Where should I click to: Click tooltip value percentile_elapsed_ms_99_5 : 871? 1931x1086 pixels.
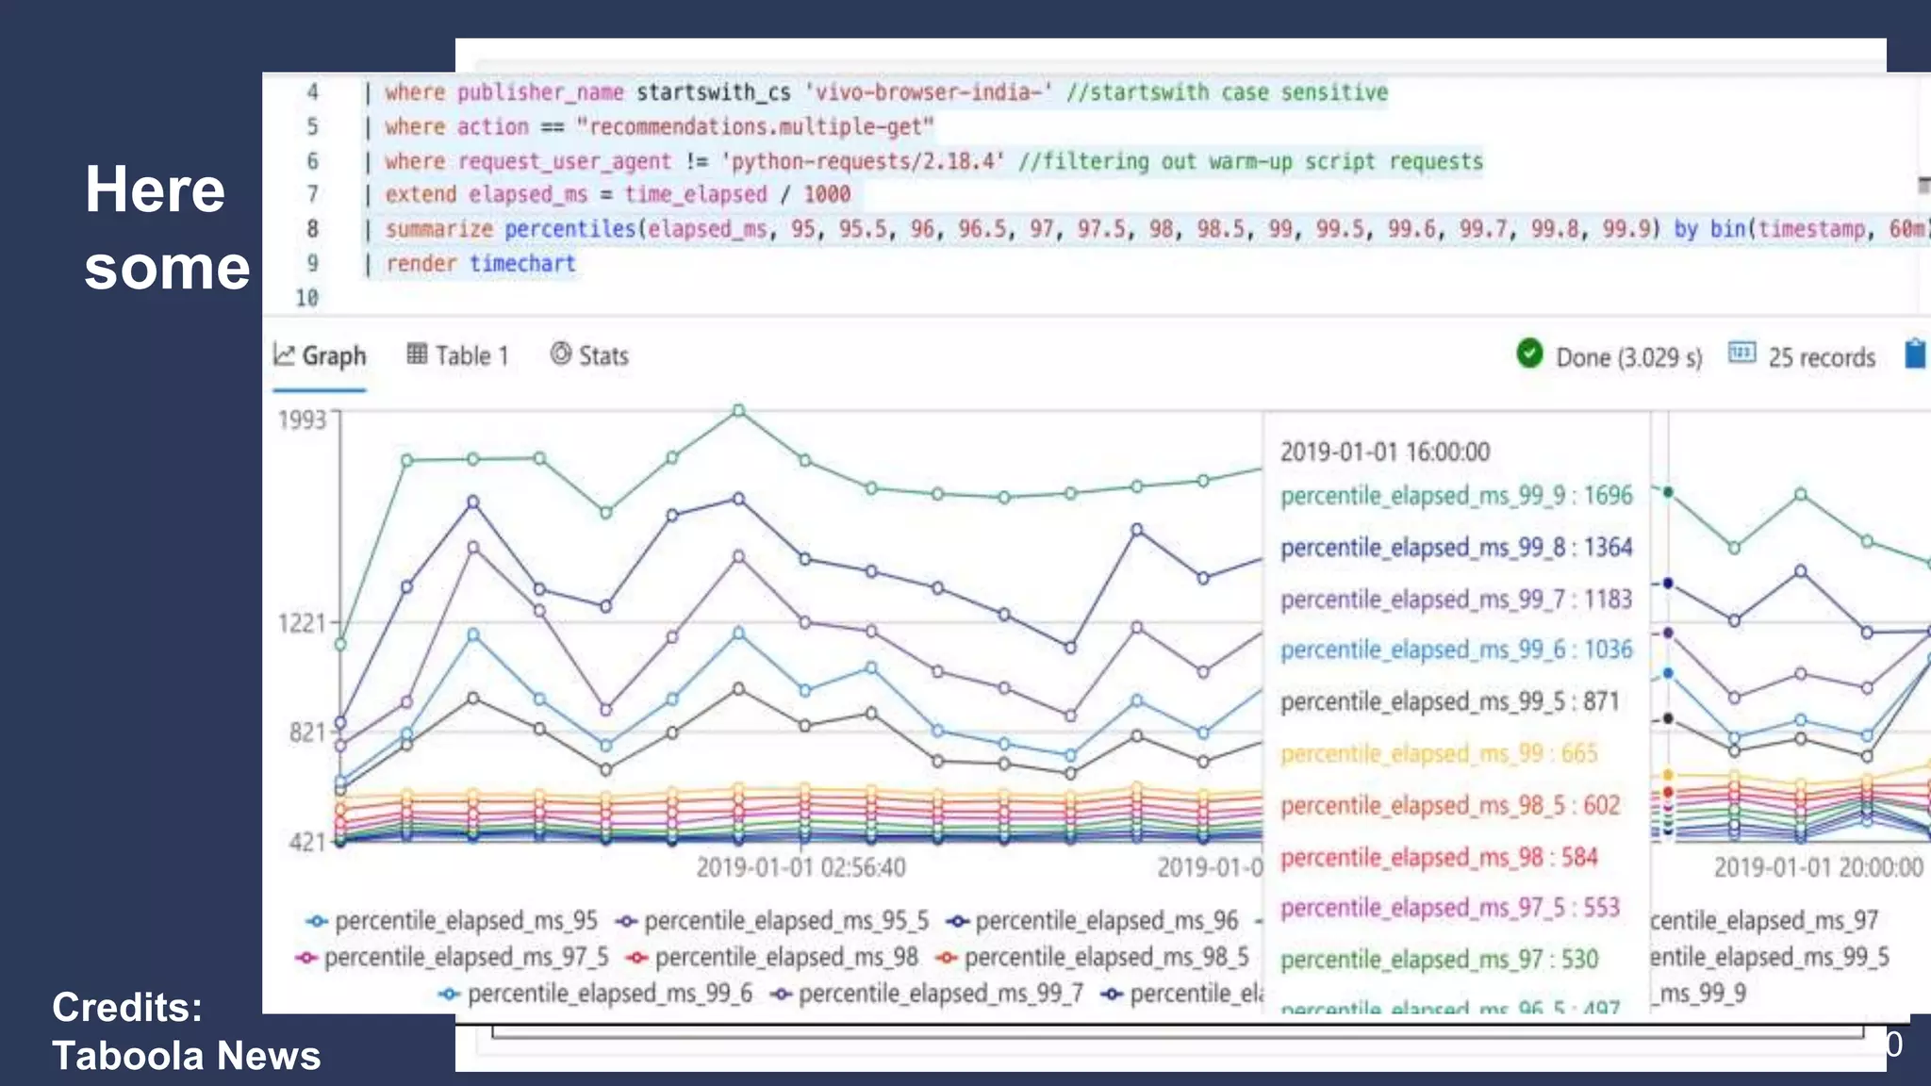pos(1449,701)
